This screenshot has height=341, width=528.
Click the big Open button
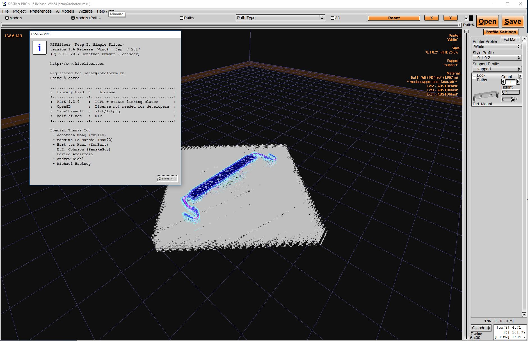(487, 22)
